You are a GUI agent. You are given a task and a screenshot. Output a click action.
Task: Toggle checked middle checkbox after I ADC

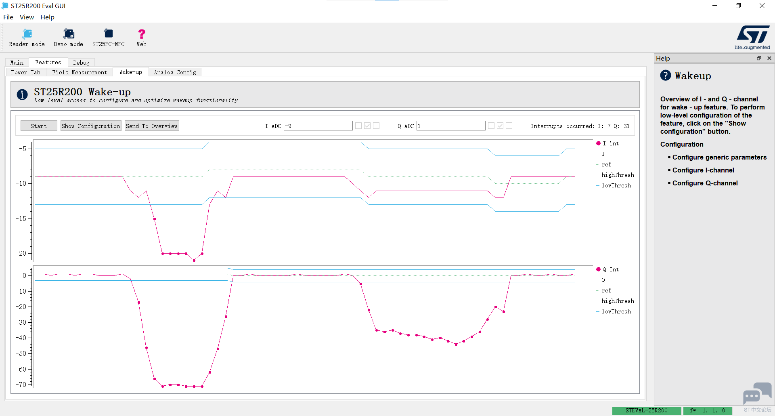click(367, 126)
